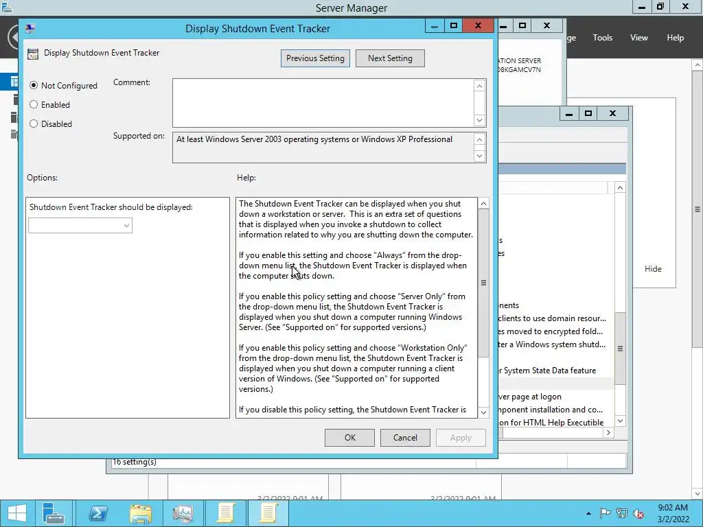Click the policy setting icon beside title
Viewport: 703px width, 527px height.
click(33, 54)
